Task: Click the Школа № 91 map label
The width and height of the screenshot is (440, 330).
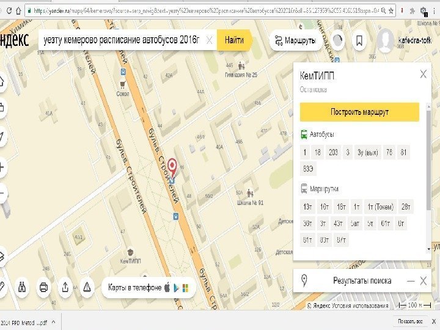Action: pos(250,203)
